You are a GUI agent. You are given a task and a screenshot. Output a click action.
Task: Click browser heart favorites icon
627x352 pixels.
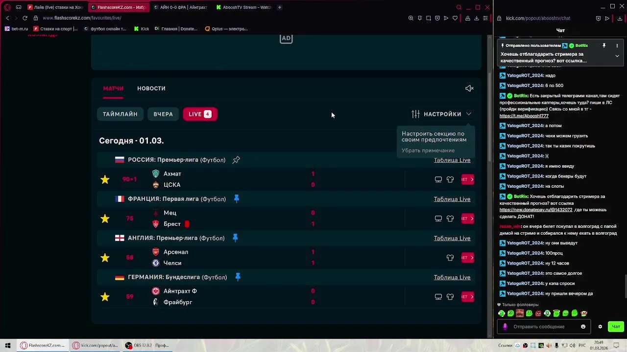[x=455, y=18]
